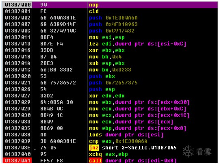Click hex bytes 68 6389D14F
219x164 pixels.
(x=58, y=24)
